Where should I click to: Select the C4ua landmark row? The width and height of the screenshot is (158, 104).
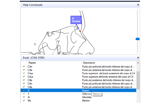(x=78, y=77)
